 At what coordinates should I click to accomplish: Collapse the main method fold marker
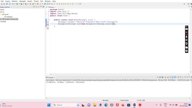(49, 20)
